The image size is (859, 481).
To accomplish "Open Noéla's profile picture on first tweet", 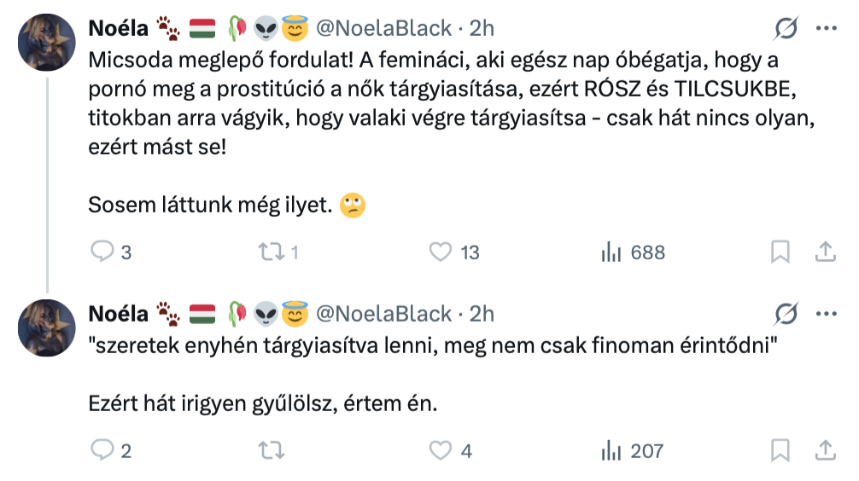I will pos(47,42).
